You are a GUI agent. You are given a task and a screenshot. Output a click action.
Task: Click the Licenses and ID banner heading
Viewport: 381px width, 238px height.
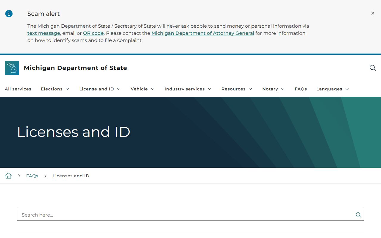coord(74,132)
